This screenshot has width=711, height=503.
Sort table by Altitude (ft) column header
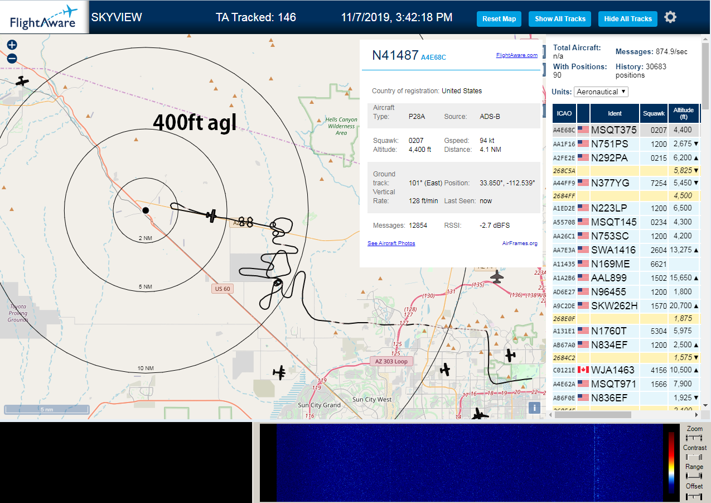(x=683, y=113)
